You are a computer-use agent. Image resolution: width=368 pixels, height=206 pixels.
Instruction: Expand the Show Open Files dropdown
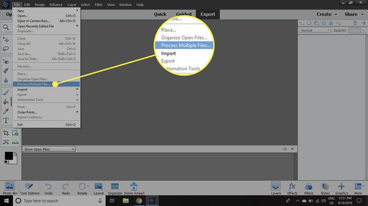click(x=49, y=149)
